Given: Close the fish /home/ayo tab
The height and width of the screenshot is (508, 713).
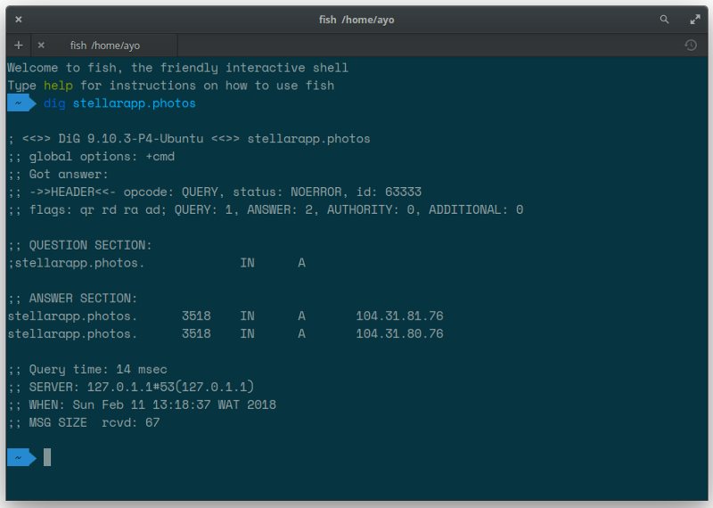Looking at the screenshot, I should point(41,45).
